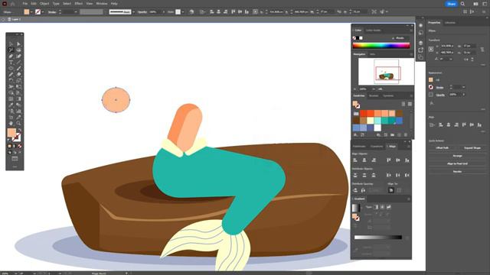This screenshot has width=490, height=275.
Task: Click the Expand Shape quick action
Action: coord(472,147)
